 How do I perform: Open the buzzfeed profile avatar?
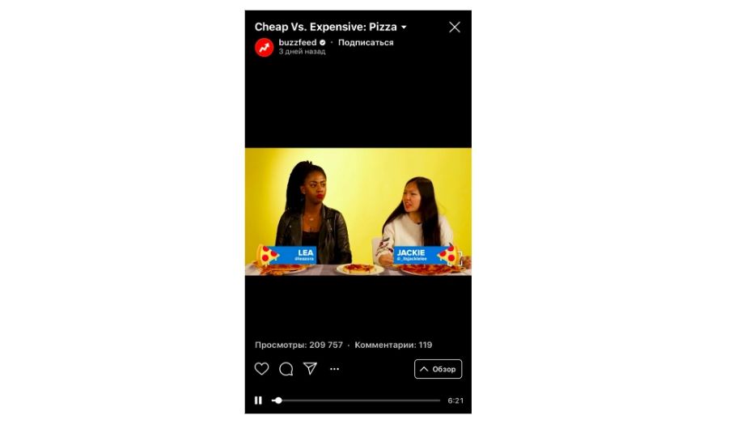pos(264,47)
